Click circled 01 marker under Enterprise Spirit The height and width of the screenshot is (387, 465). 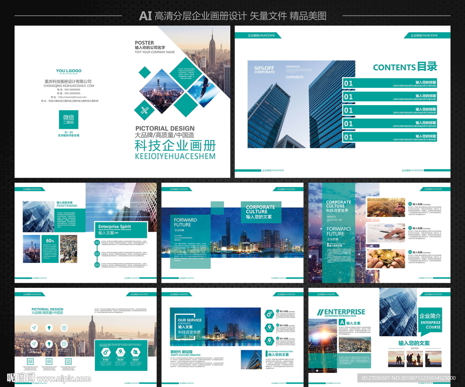(97, 242)
